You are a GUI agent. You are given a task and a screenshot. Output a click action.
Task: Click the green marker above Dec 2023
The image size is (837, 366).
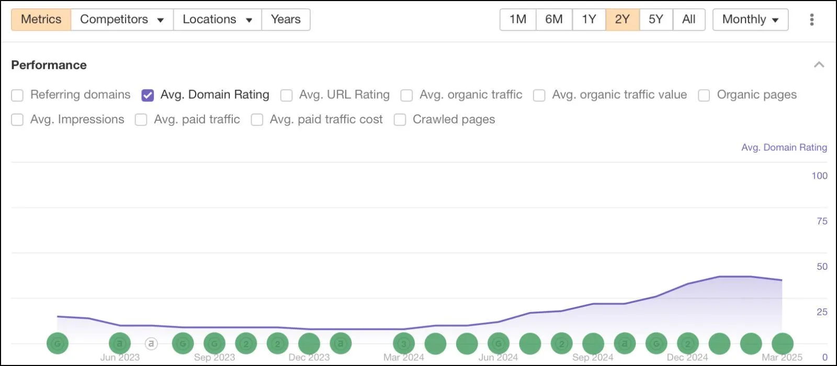pos(309,344)
